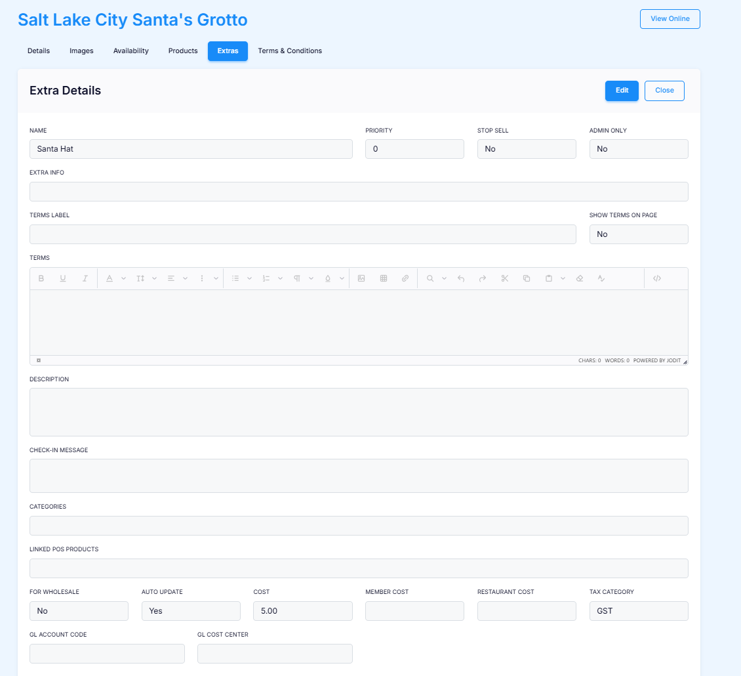Click the Edit button

coord(622,91)
